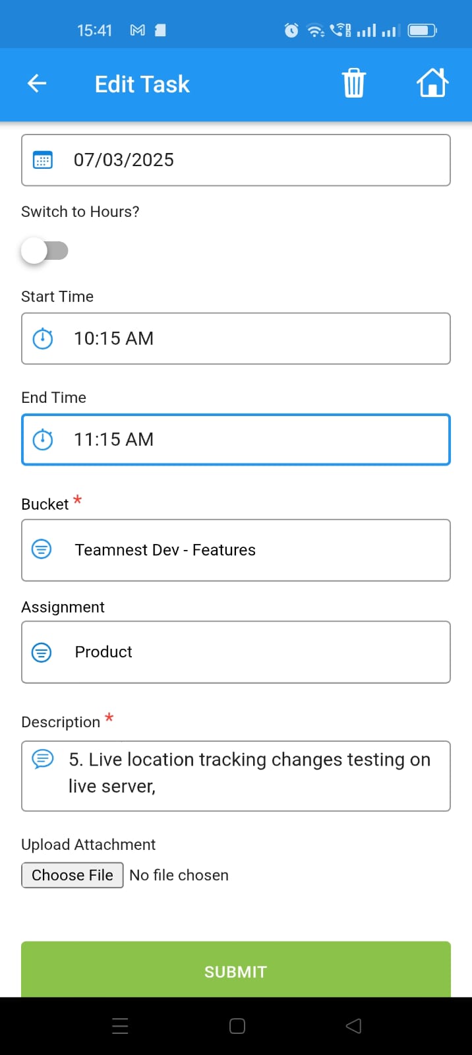Viewport: 472px width, 1055px height.
Task: Tap the Description speech bubble icon
Action: [43, 760]
